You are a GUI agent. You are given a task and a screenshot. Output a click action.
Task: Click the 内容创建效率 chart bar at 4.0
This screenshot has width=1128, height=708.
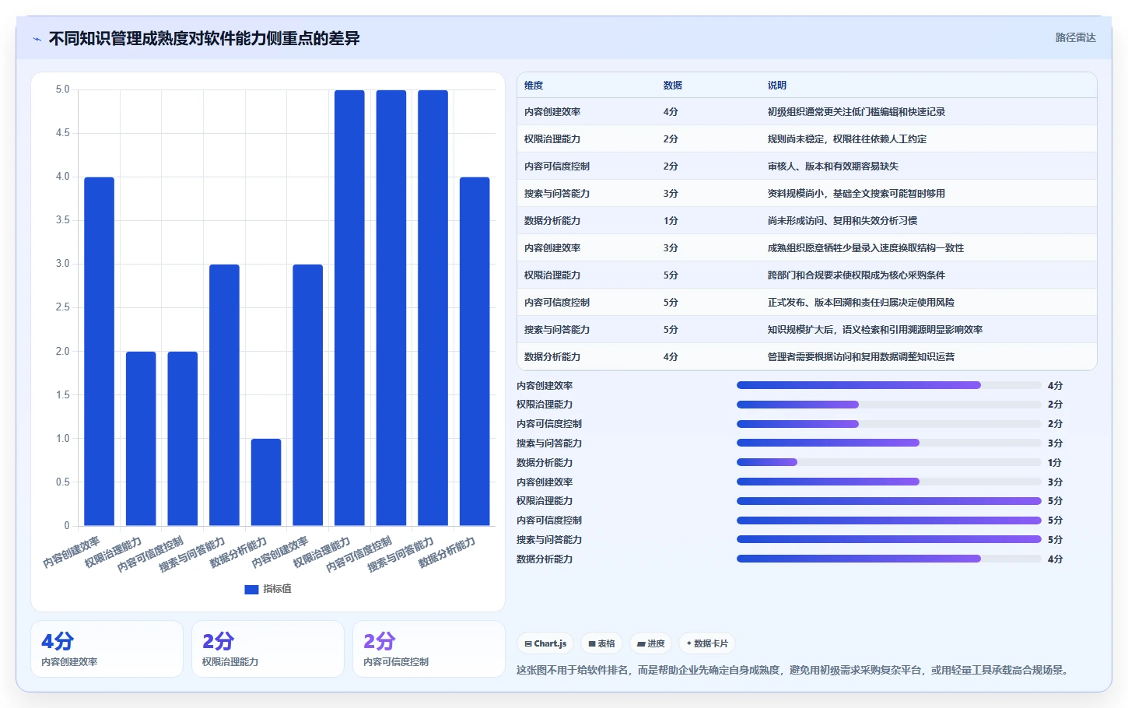(99, 352)
